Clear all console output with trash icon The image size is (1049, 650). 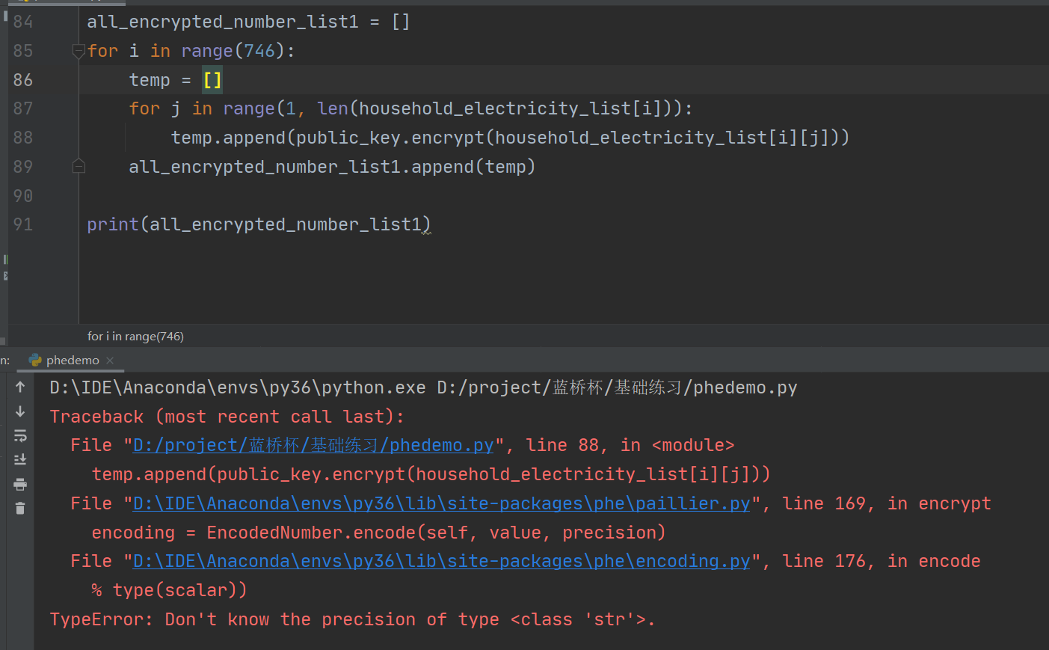point(20,507)
